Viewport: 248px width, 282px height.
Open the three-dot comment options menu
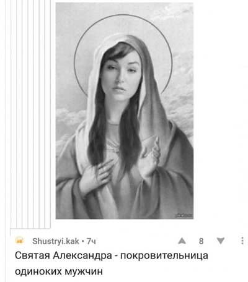click(x=242, y=241)
